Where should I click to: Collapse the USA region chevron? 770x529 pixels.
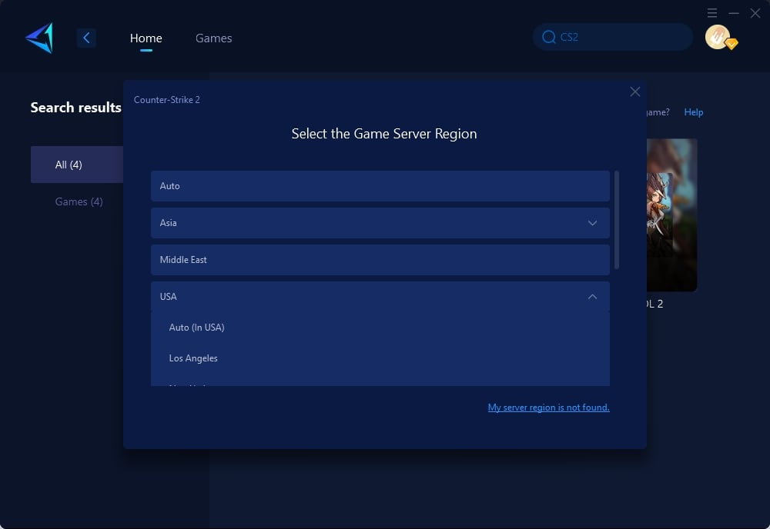click(x=593, y=297)
